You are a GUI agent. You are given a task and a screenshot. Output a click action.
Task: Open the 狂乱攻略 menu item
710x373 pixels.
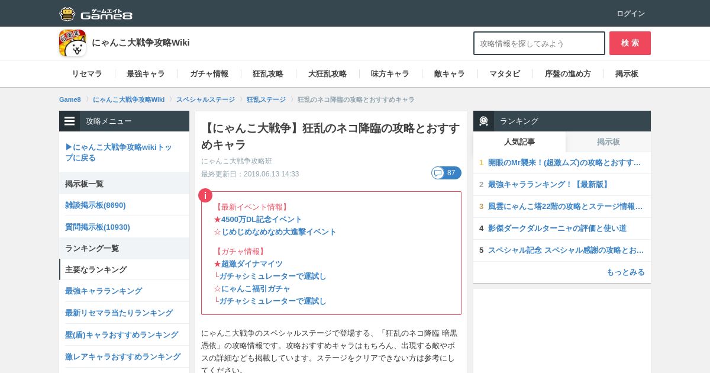click(268, 74)
